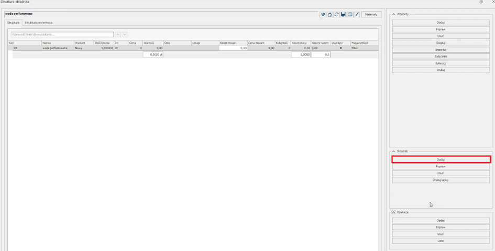Image resolution: width=495 pixels, height=251 pixels.
Task: Switch to the Struktura procentowa tab
Action: point(38,23)
